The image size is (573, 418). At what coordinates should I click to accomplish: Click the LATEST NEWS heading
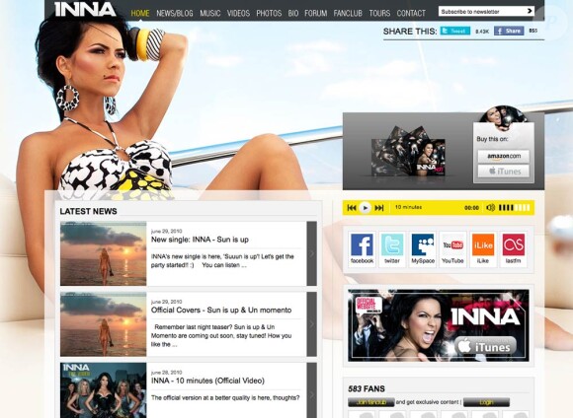tap(89, 211)
